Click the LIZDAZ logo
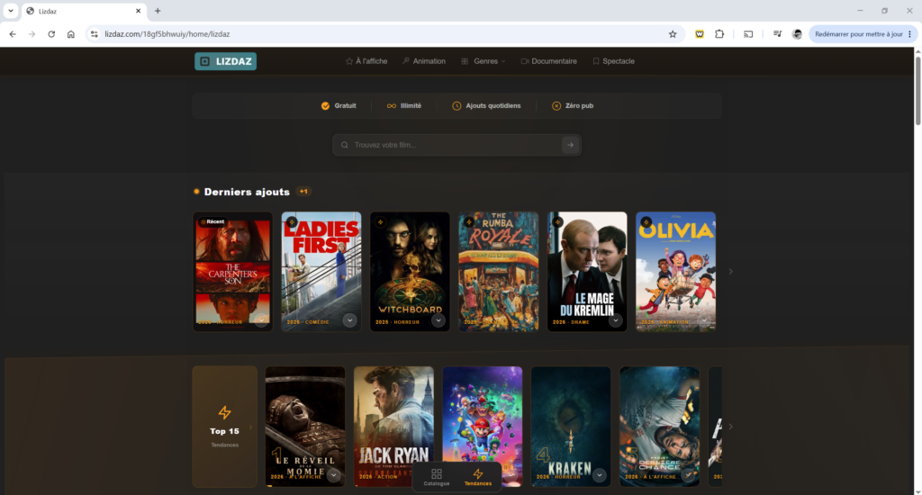Image resolution: width=922 pixels, height=495 pixels. coord(225,61)
